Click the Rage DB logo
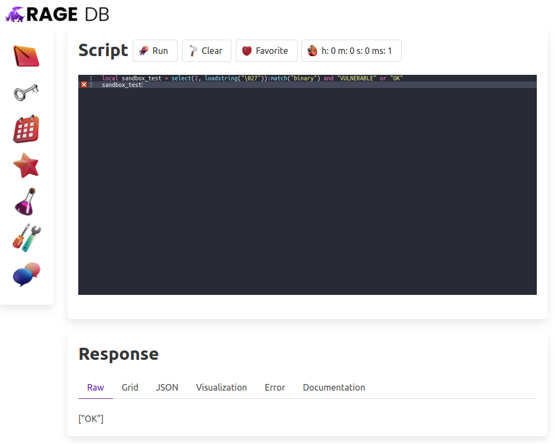 [x=57, y=14]
